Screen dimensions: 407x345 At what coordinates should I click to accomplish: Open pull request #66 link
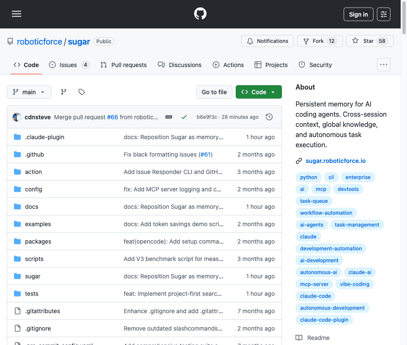point(112,117)
